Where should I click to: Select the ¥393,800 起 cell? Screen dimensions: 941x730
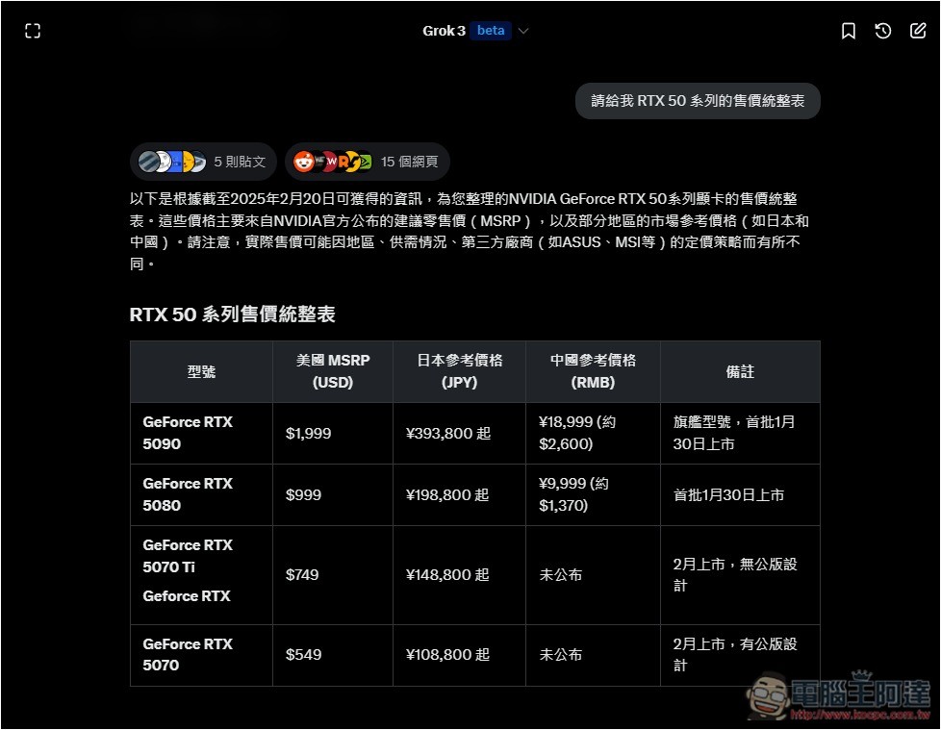tap(459, 433)
